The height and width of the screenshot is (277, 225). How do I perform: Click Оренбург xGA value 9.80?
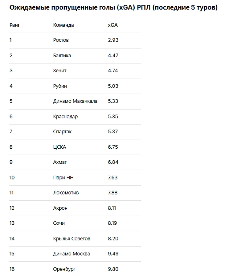(113, 269)
